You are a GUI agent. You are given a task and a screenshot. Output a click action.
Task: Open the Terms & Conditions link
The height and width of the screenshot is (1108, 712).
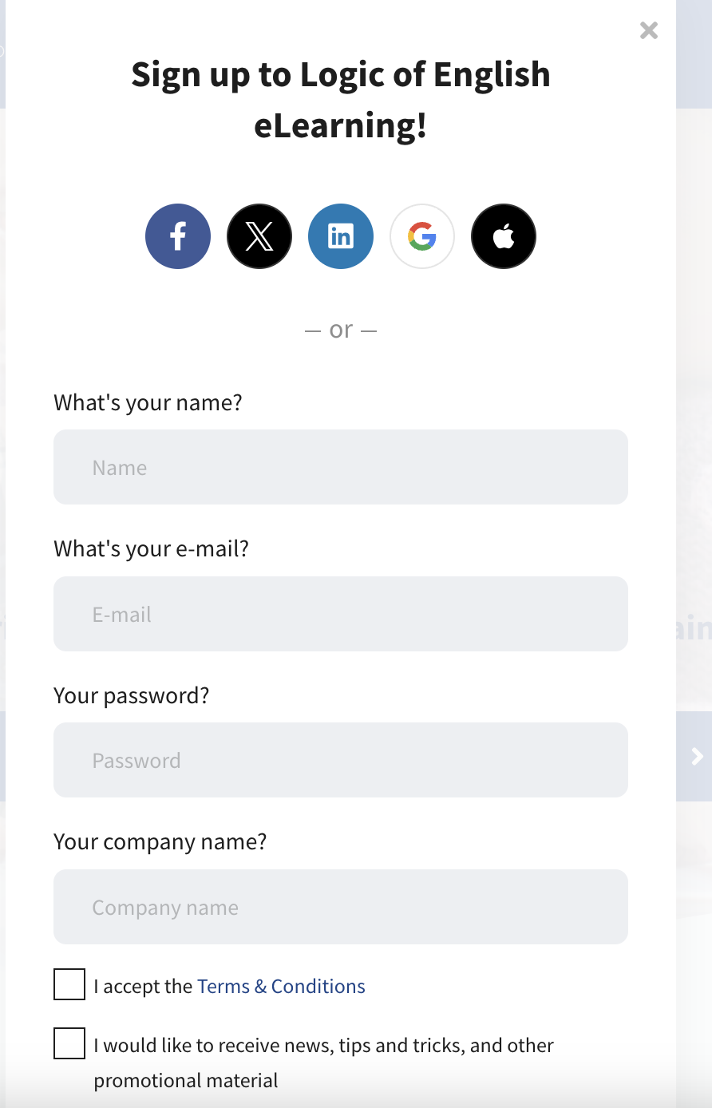(x=281, y=987)
